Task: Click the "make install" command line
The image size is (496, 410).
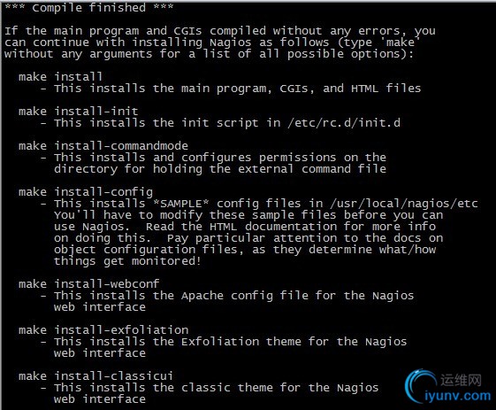Action: coord(60,77)
